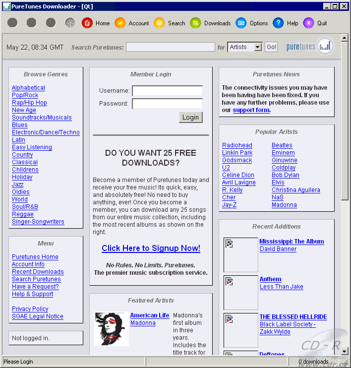
Task: Open Account via orange checkmark icon
Action: coord(120,23)
